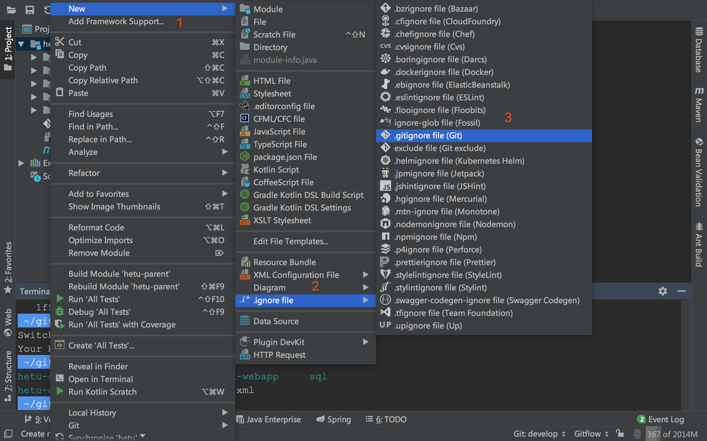The image size is (707, 441).
Task: Click the tool windows quick access icon
Action: pyautogui.click(x=8, y=434)
